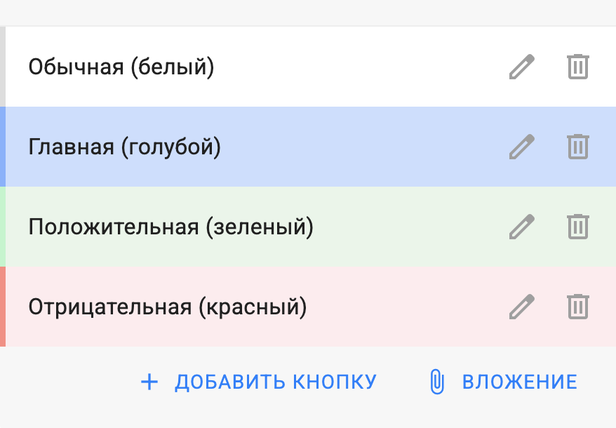The image size is (616, 428).
Task: Click the paperclip attachment icon
Action: click(x=436, y=382)
